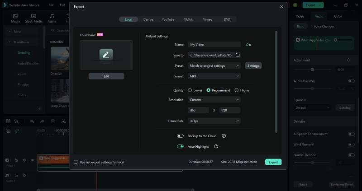Click help icon next to Auto Highlight
Image resolution: width=362 pixels, height=191 pixels.
(216, 146)
